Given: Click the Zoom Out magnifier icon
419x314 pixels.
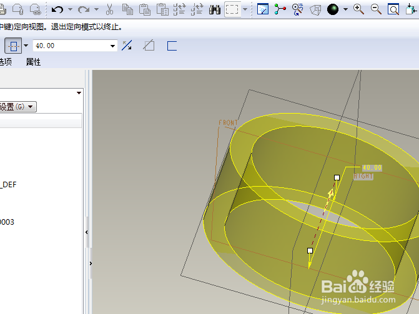Looking at the screenshot, I should pyautogui.click(x=376, y=9).
